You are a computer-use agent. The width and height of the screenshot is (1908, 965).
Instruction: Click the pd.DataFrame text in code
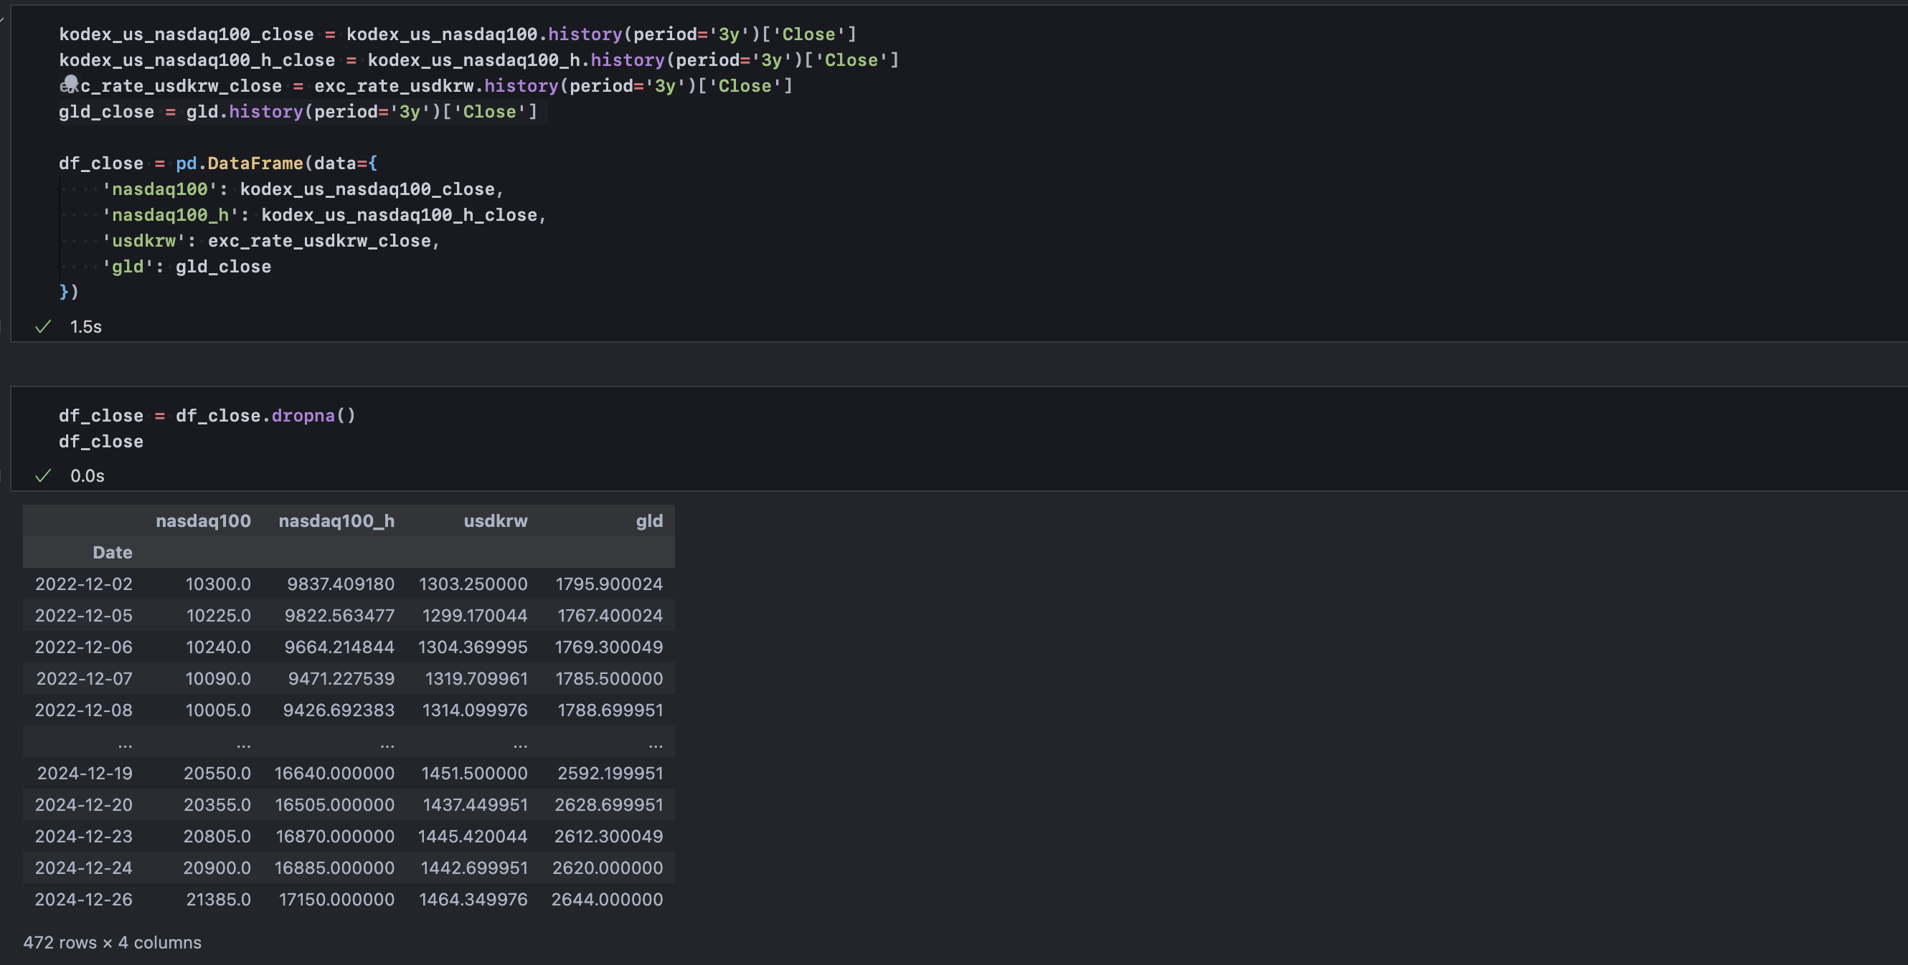click(240, 163)
